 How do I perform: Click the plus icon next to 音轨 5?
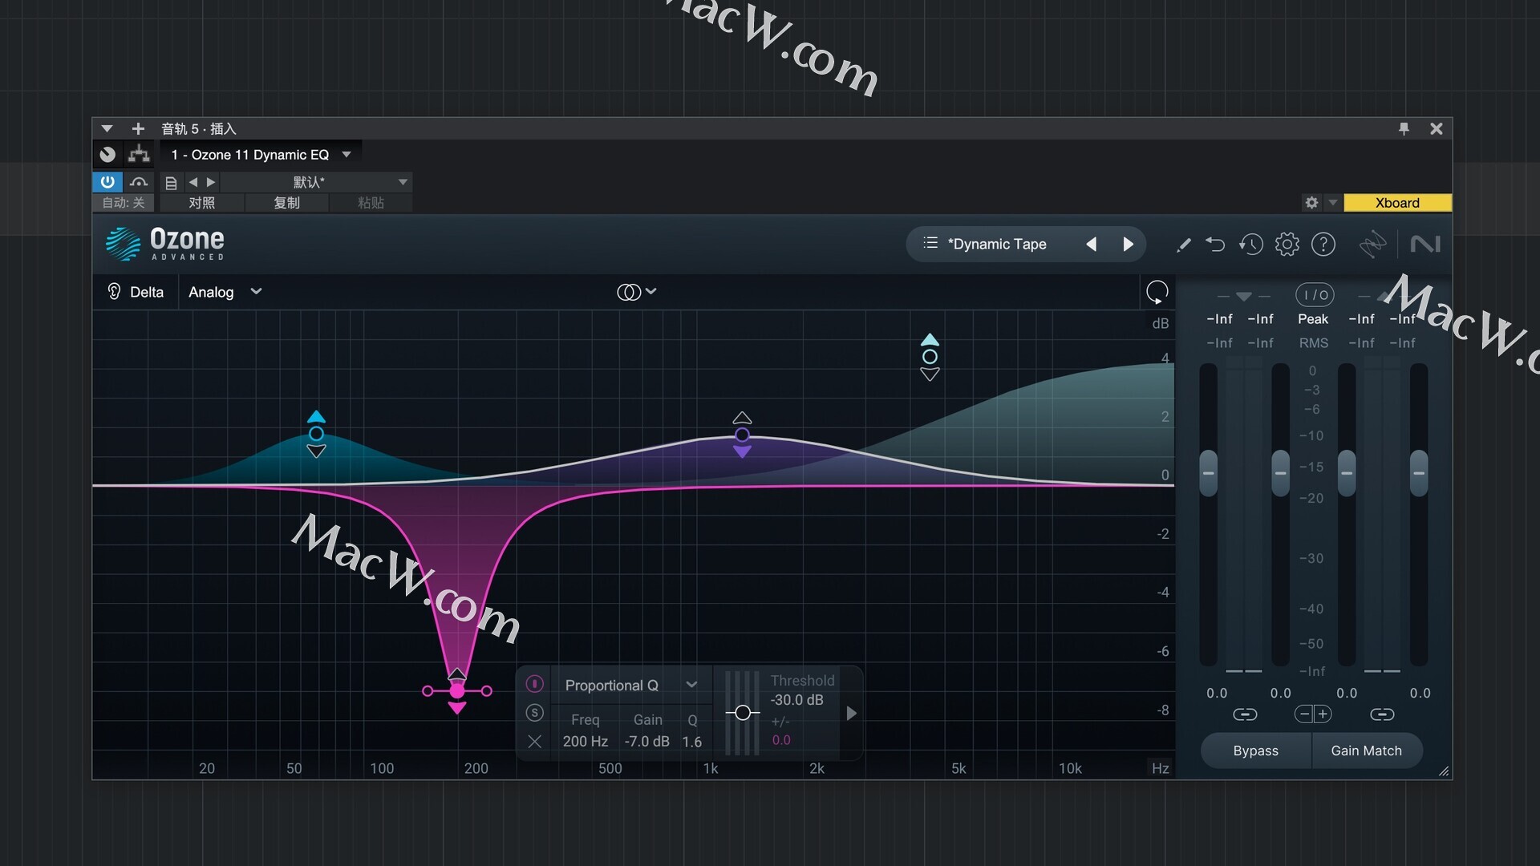point(138,128)
